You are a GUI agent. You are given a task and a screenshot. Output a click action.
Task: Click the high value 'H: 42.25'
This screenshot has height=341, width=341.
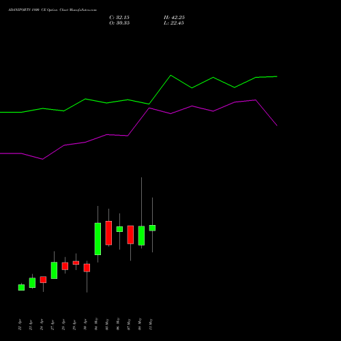tap(174, 18)
